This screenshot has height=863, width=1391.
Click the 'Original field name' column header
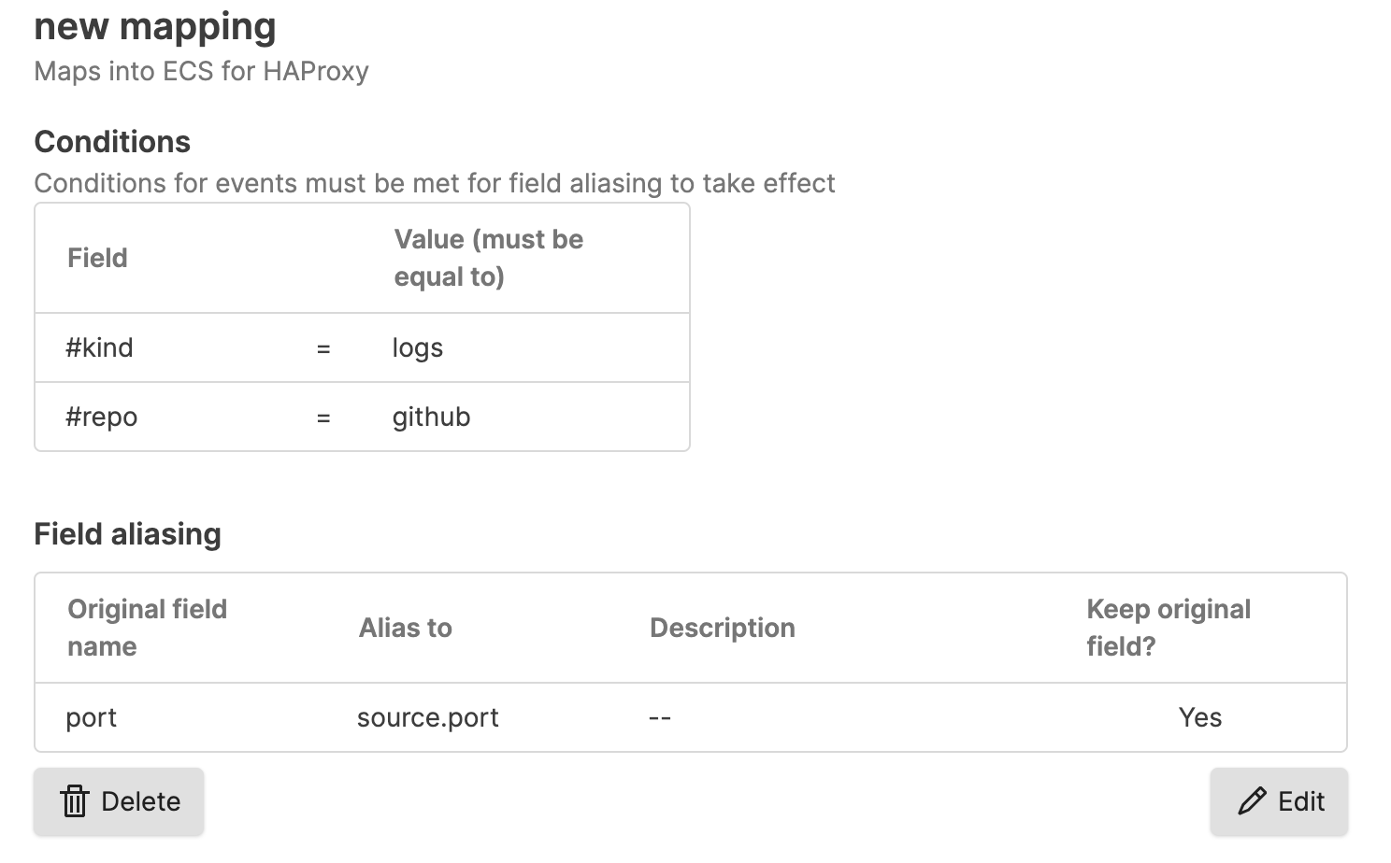point(147,627)
